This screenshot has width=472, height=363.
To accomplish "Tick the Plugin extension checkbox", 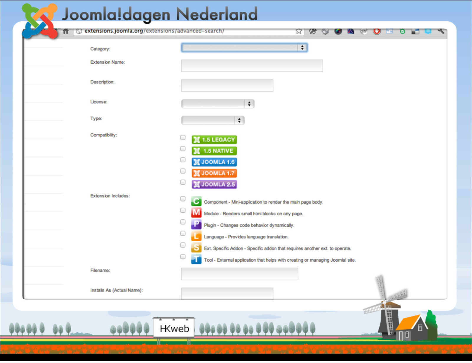I will tap(183, 222).
